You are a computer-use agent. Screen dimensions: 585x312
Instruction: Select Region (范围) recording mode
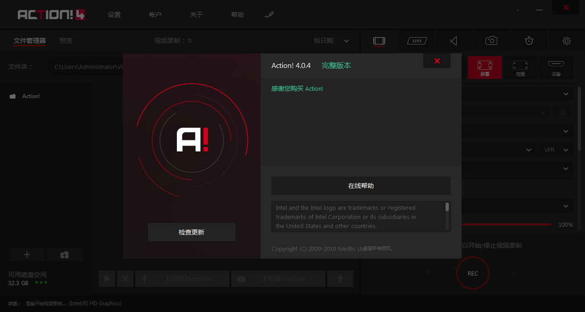(x=520, y=68)
